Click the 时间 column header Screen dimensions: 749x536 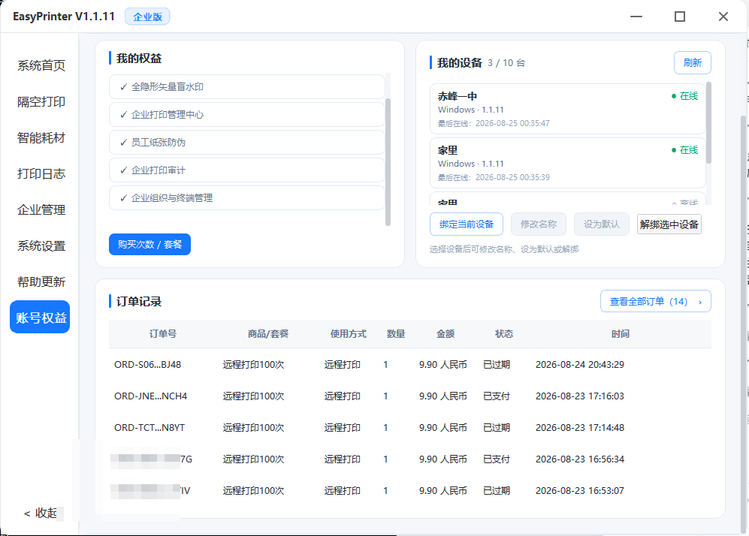coord(621,334)
